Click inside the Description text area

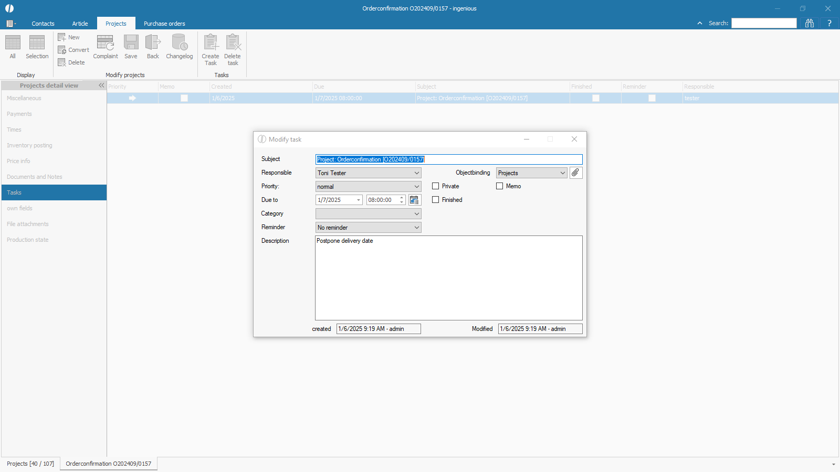point(448,278)
